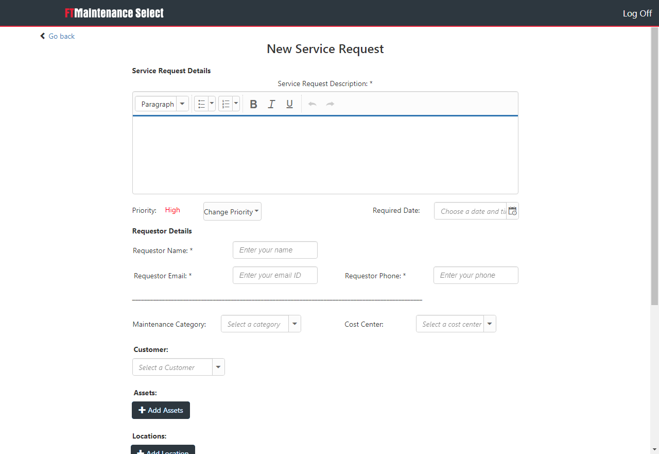Apply italic formatting in the description editor
Viewport: 659px width, 454px height.
tap(271, 104)
